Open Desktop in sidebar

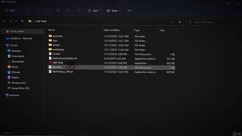16,51
